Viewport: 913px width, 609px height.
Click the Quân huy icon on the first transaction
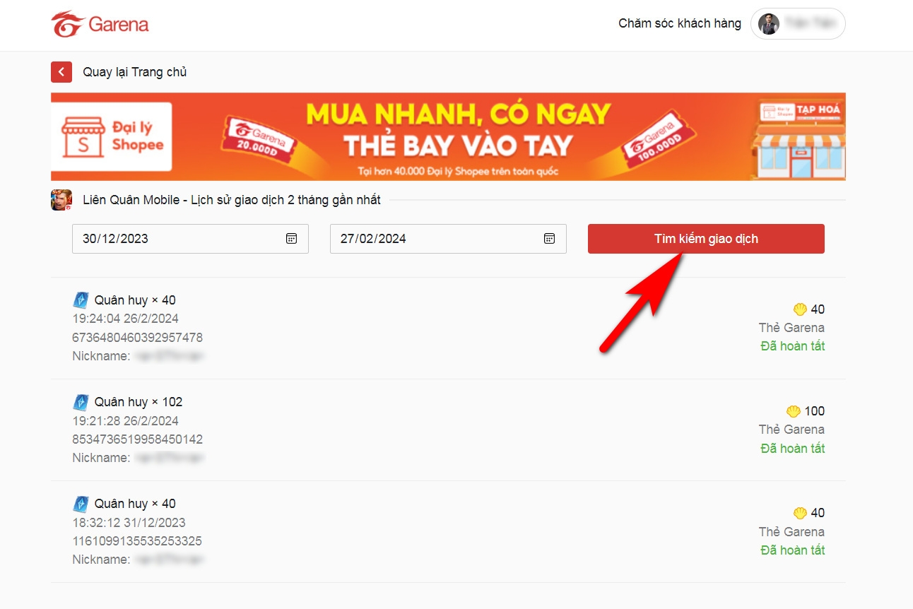(x=81, y=300)
